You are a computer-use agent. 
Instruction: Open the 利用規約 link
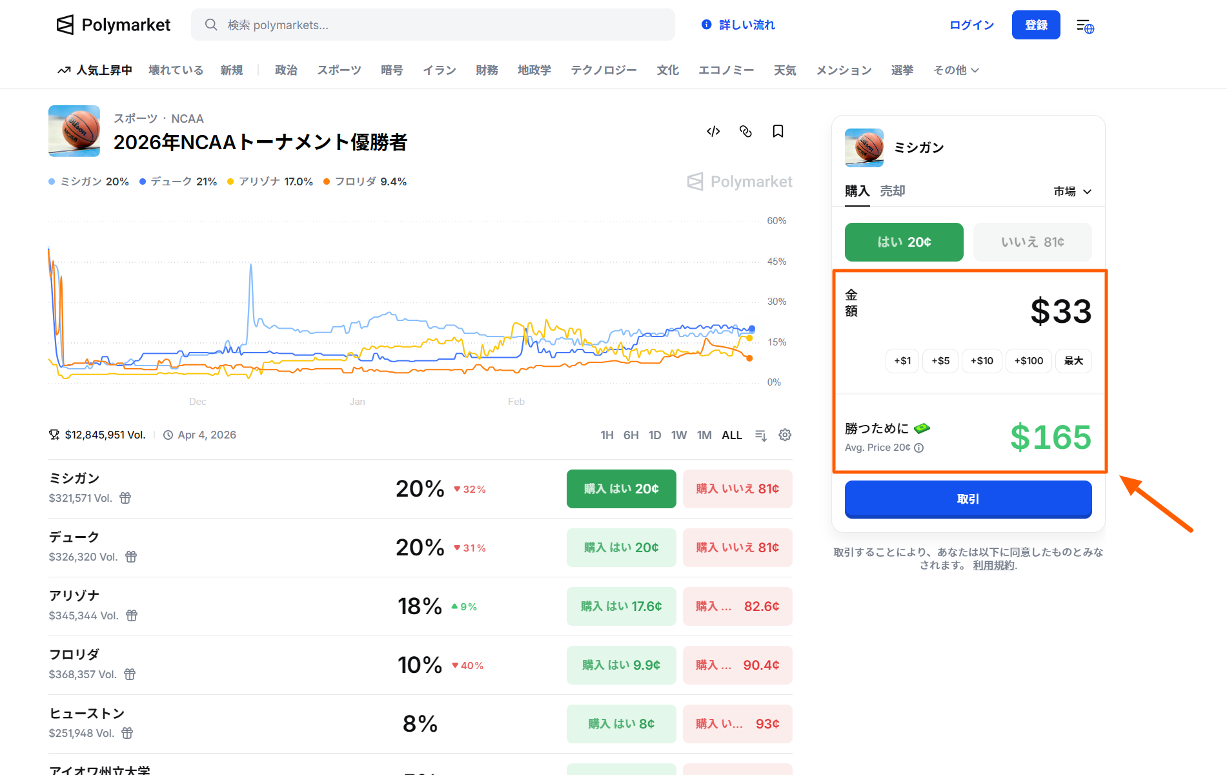point(992,565)
